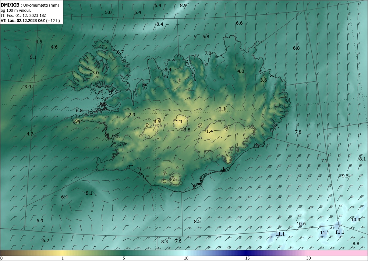Click the 15 tick on the color scale
The width and height of the screenshot is (368, 261).
pos(247,258)
